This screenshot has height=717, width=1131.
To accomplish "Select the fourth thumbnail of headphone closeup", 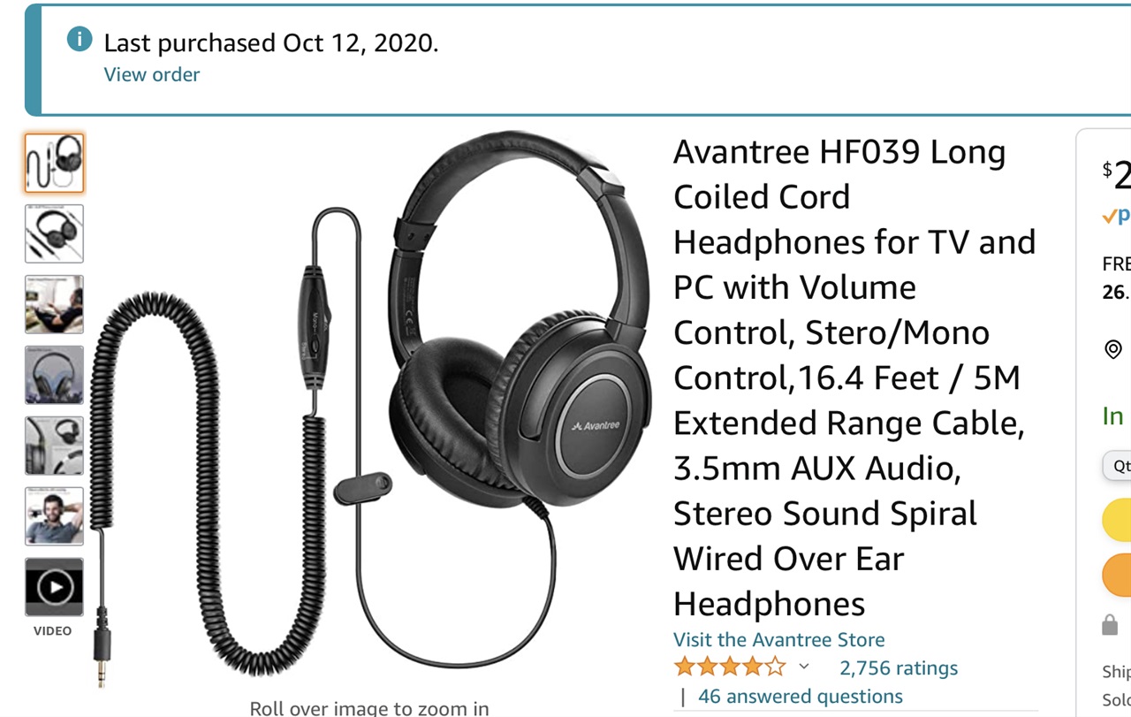I will coord(54,375).
